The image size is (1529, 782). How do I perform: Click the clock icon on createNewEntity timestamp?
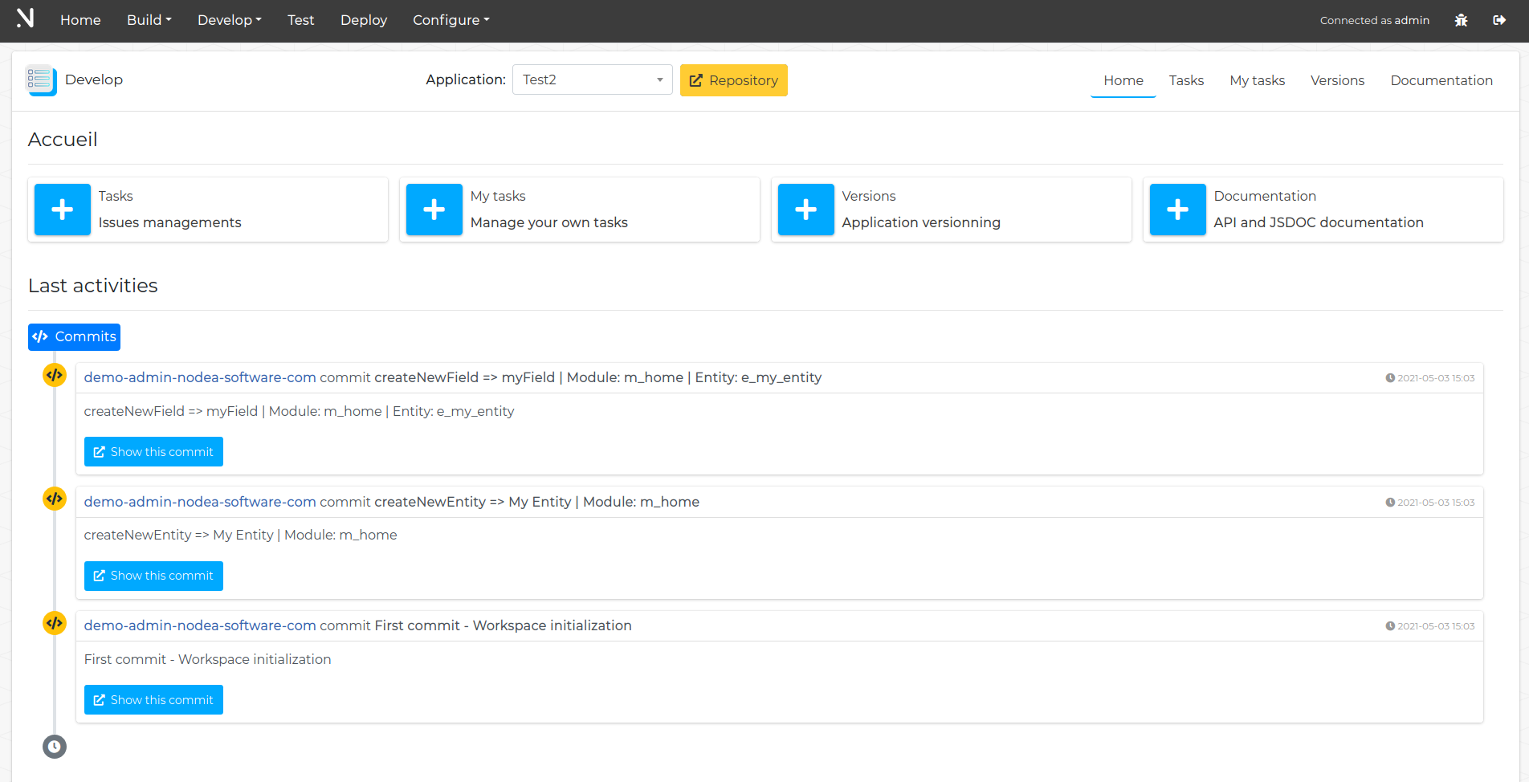(1390, 503)
